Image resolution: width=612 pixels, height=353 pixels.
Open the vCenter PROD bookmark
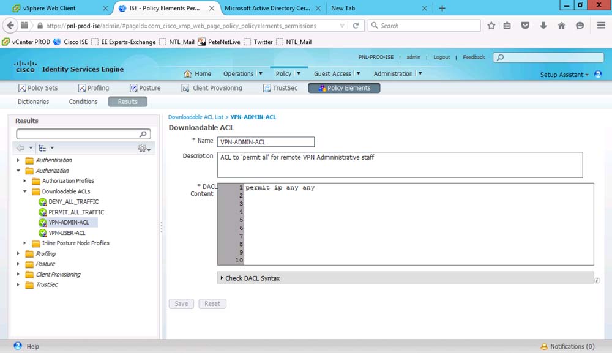click(26, 42)
